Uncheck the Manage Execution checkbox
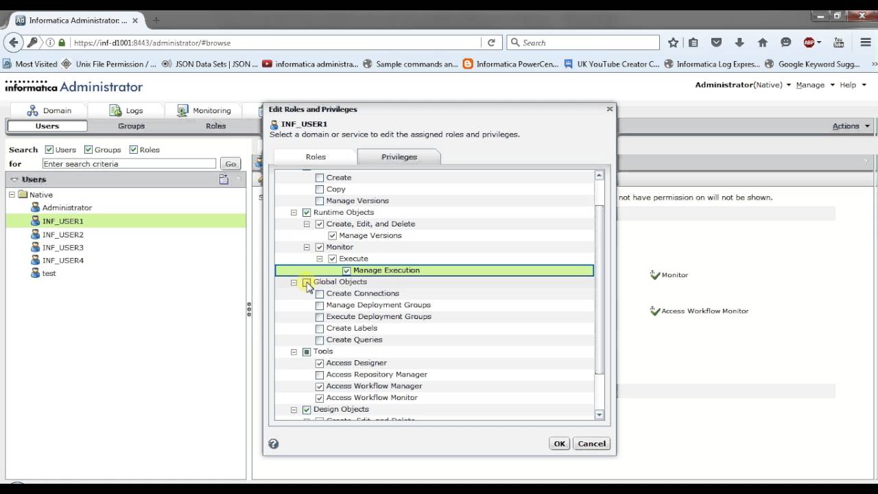The image size is (878, 494). (346, 270)
